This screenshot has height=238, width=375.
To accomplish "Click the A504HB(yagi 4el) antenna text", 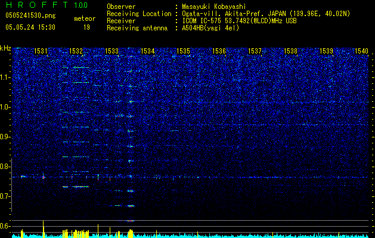I will 210,28.
